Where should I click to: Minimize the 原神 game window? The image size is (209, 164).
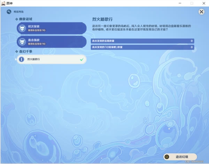coord(180,3)
